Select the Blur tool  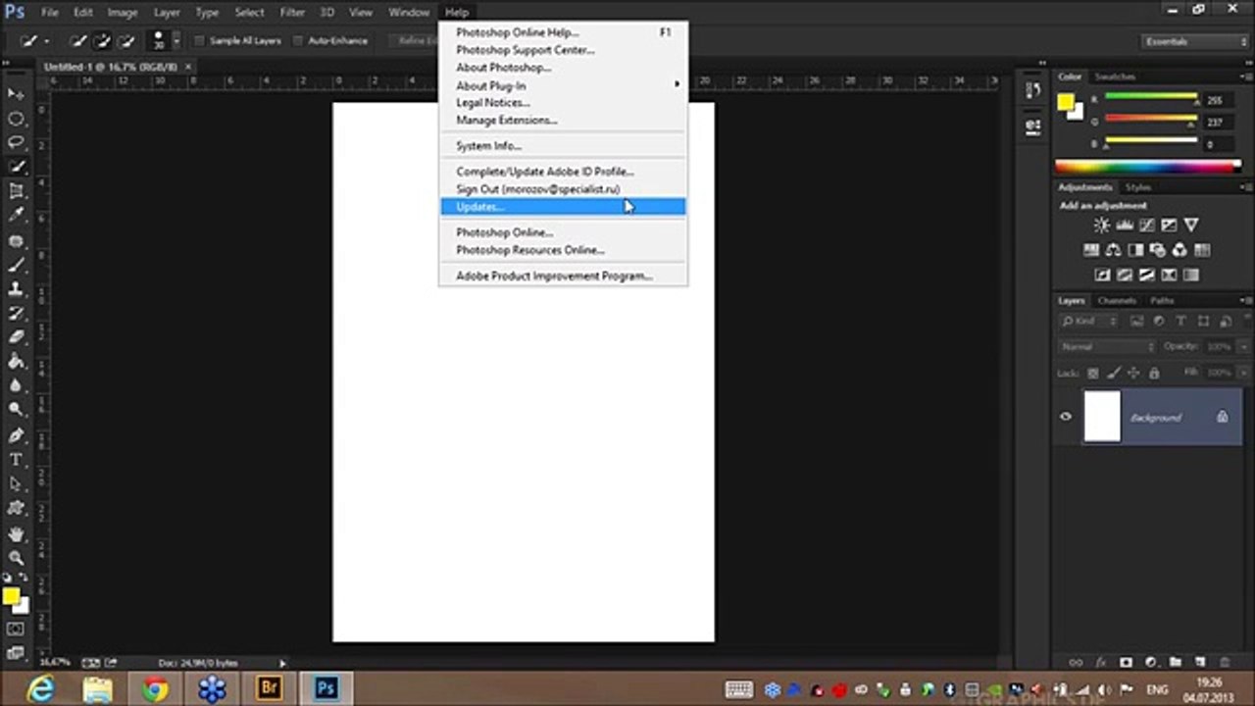[x=16, y=386]
